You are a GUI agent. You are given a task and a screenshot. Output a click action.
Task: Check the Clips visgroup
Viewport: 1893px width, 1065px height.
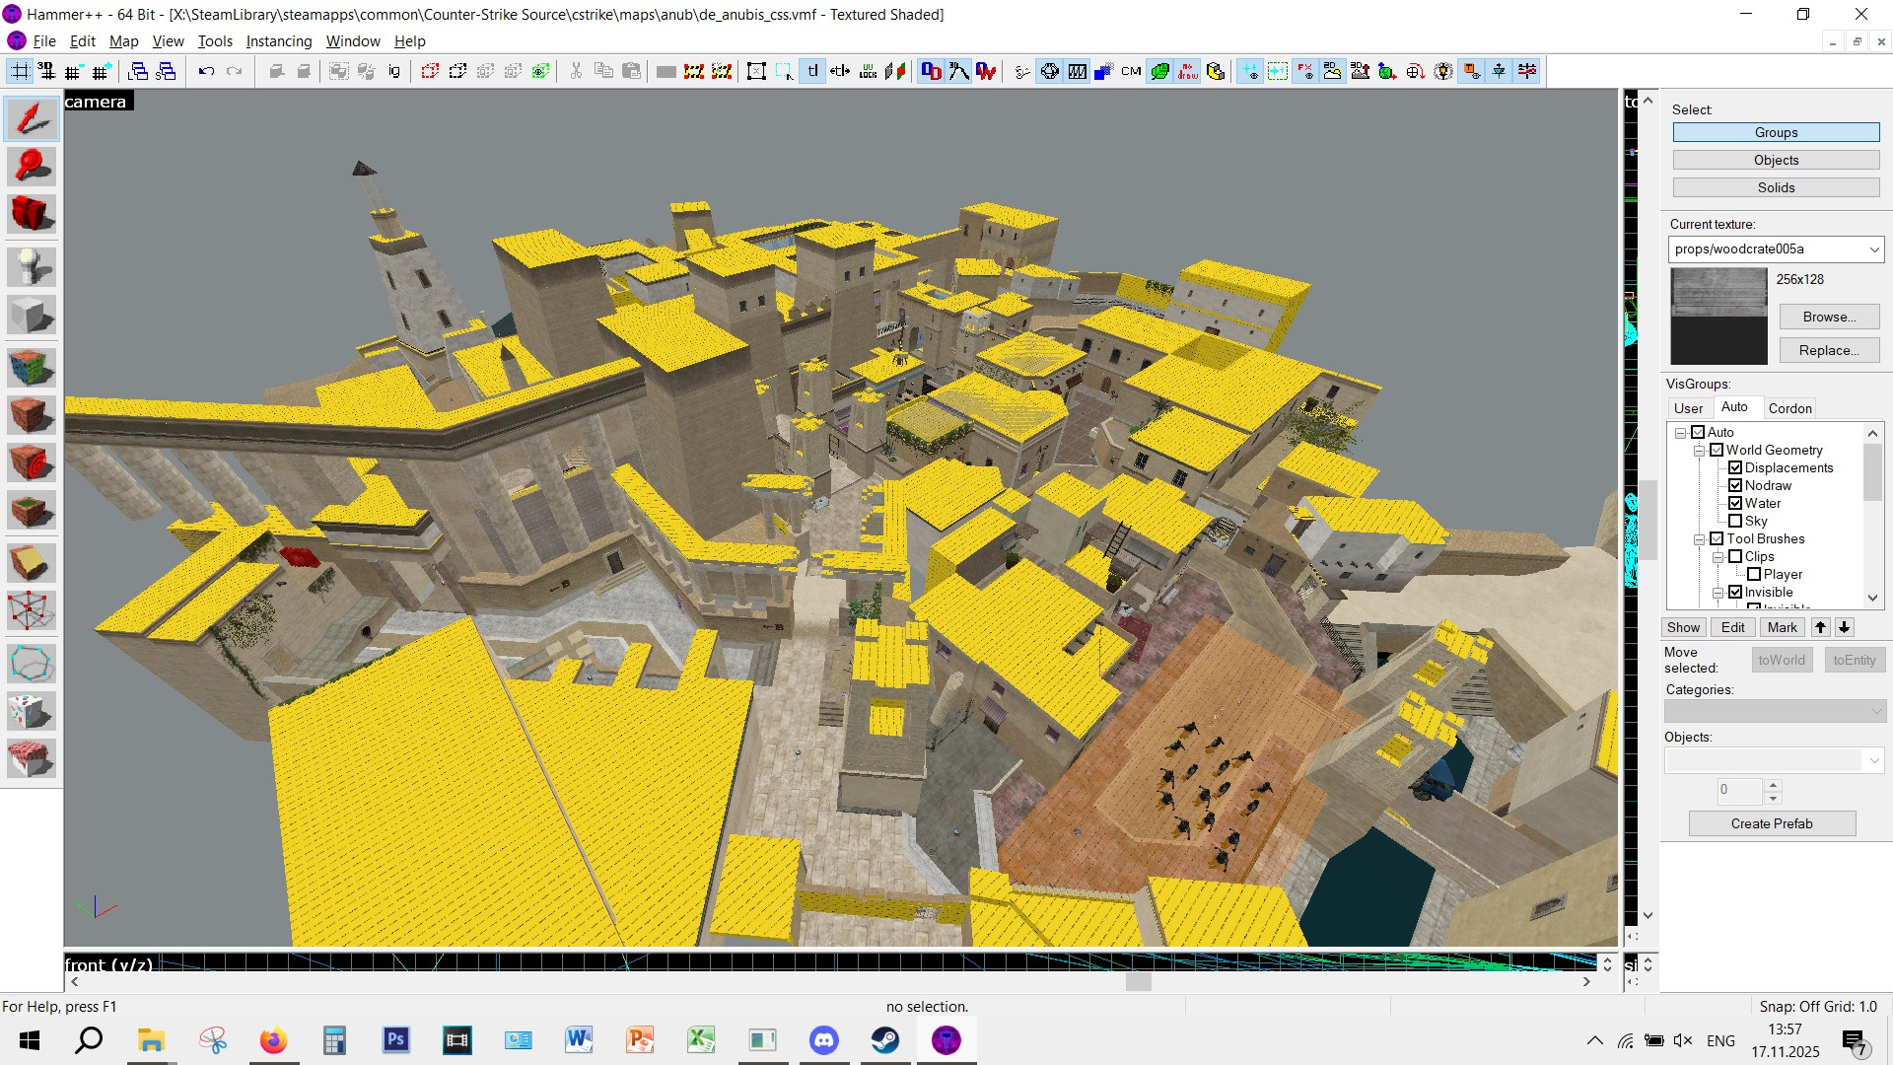tap(1735, 556)
